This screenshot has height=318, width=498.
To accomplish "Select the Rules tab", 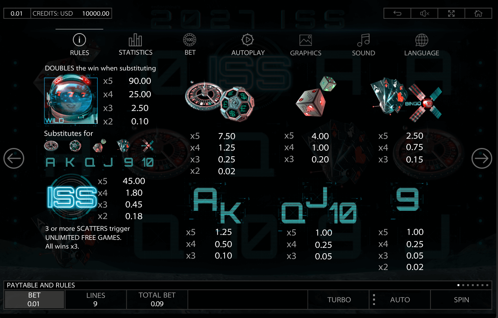I will (x=79, y=44).
